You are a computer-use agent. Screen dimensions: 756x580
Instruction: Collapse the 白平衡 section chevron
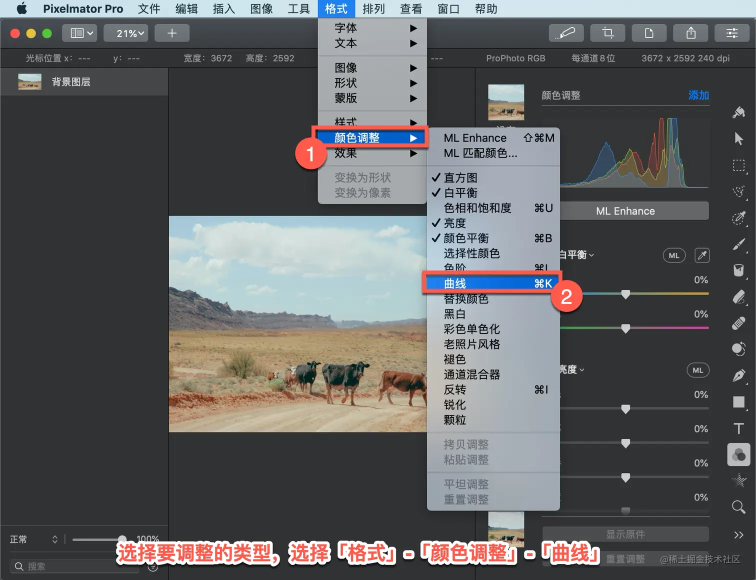point(592,255)
